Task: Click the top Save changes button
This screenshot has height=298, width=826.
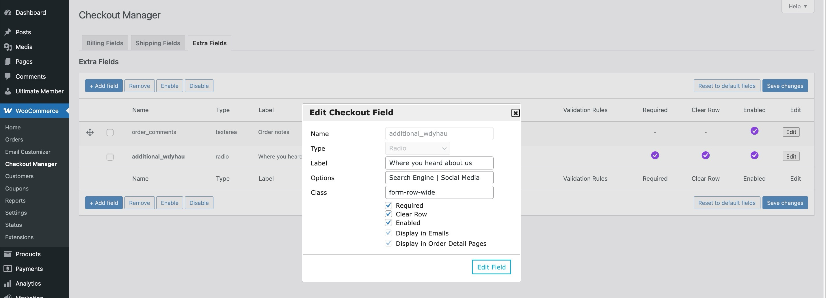Action: coord(785,86)
